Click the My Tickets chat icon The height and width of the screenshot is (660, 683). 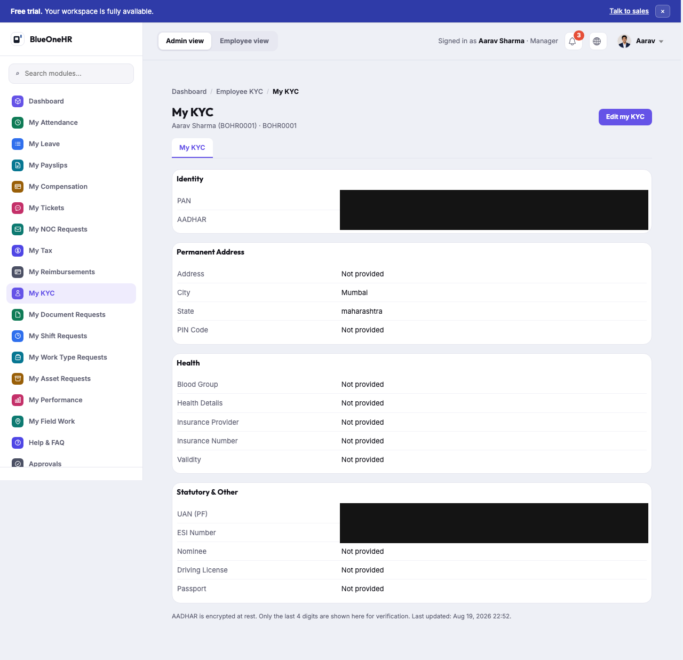pos(18,208)
